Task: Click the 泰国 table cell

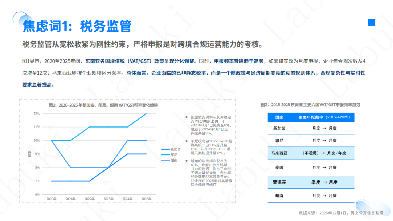Action: coord(279,168)
